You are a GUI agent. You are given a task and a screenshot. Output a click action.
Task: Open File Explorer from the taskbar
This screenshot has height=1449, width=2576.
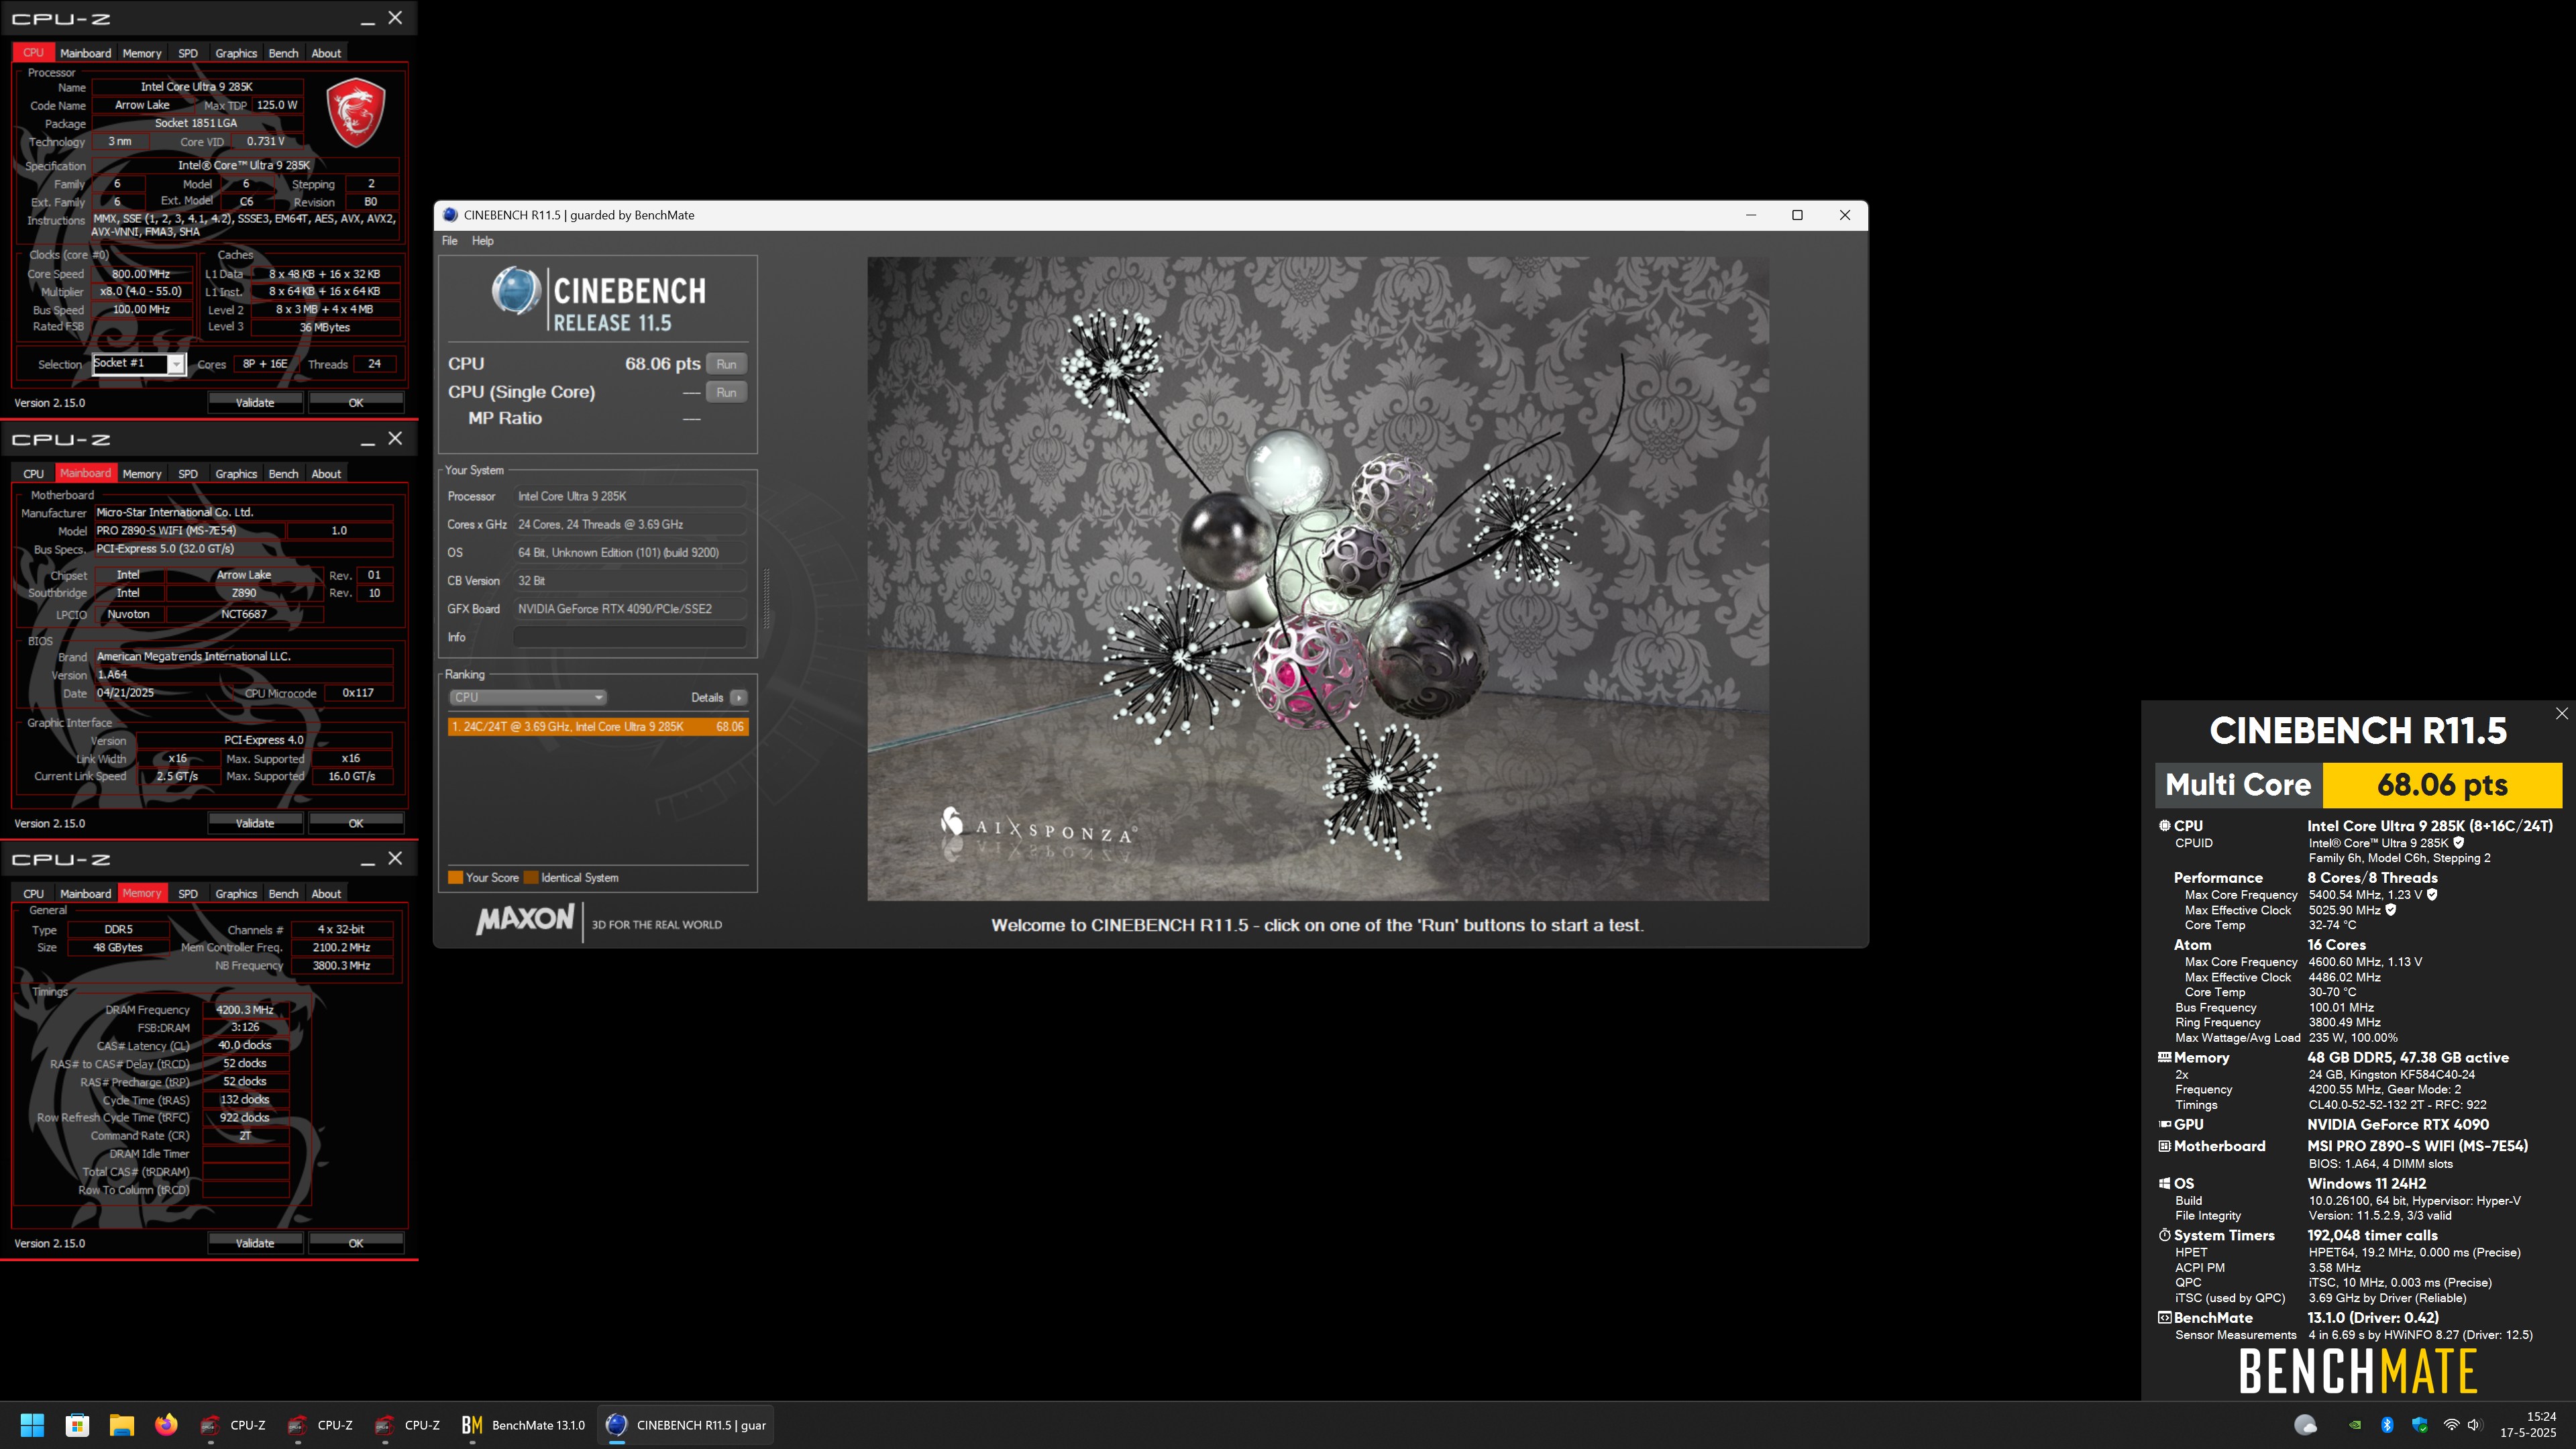[122, 1425]
